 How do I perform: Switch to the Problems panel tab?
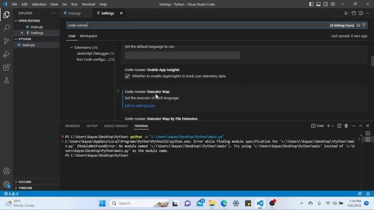point(72,126)
